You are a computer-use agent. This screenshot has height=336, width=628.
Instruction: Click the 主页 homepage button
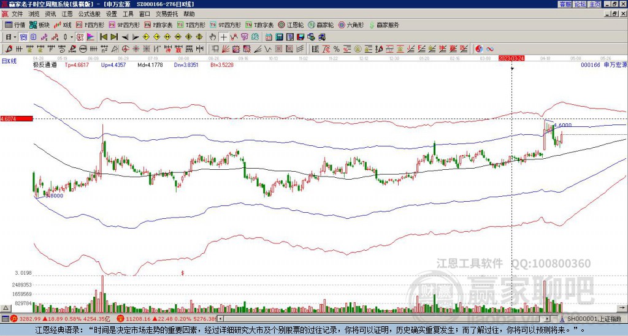(595, 4)
